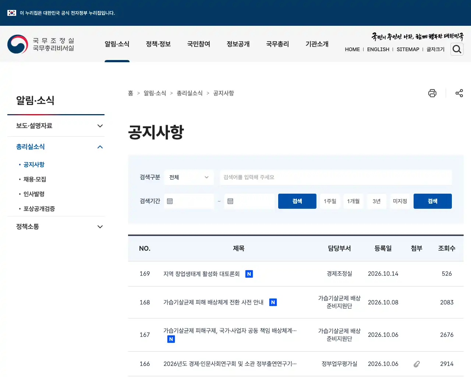The image size is (471, 377).
Task: Open the start date calendar icon
Action: tap(170, 201)
